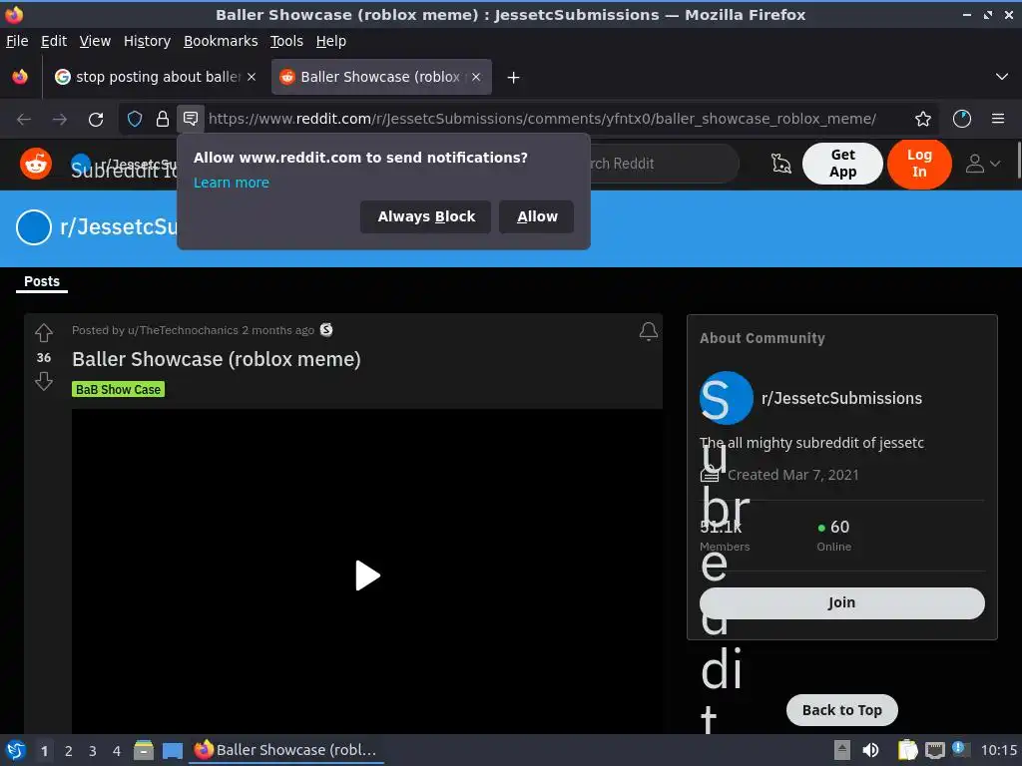1022x766 pixels.
Task: Upvote the Baller Showcase post
Action: 44,333
